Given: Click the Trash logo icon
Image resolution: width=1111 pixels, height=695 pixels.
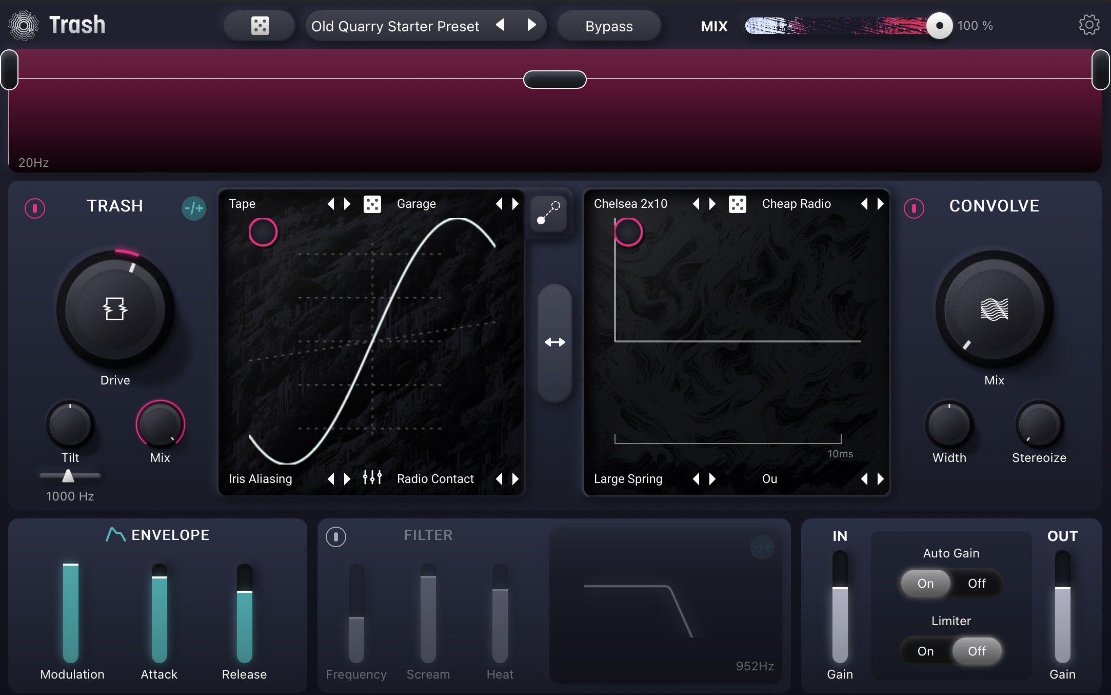Looking at the screenshot, I should pos(24,25).
